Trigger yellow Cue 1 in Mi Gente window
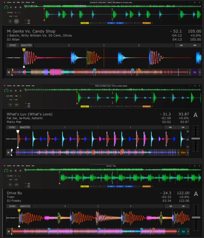The width and height of the screenshot is (204, 238). pyautogui.click(x=85, y=23)
